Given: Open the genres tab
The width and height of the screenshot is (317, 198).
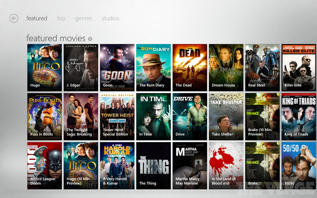Looking at the screenshot, I should 84,18.
